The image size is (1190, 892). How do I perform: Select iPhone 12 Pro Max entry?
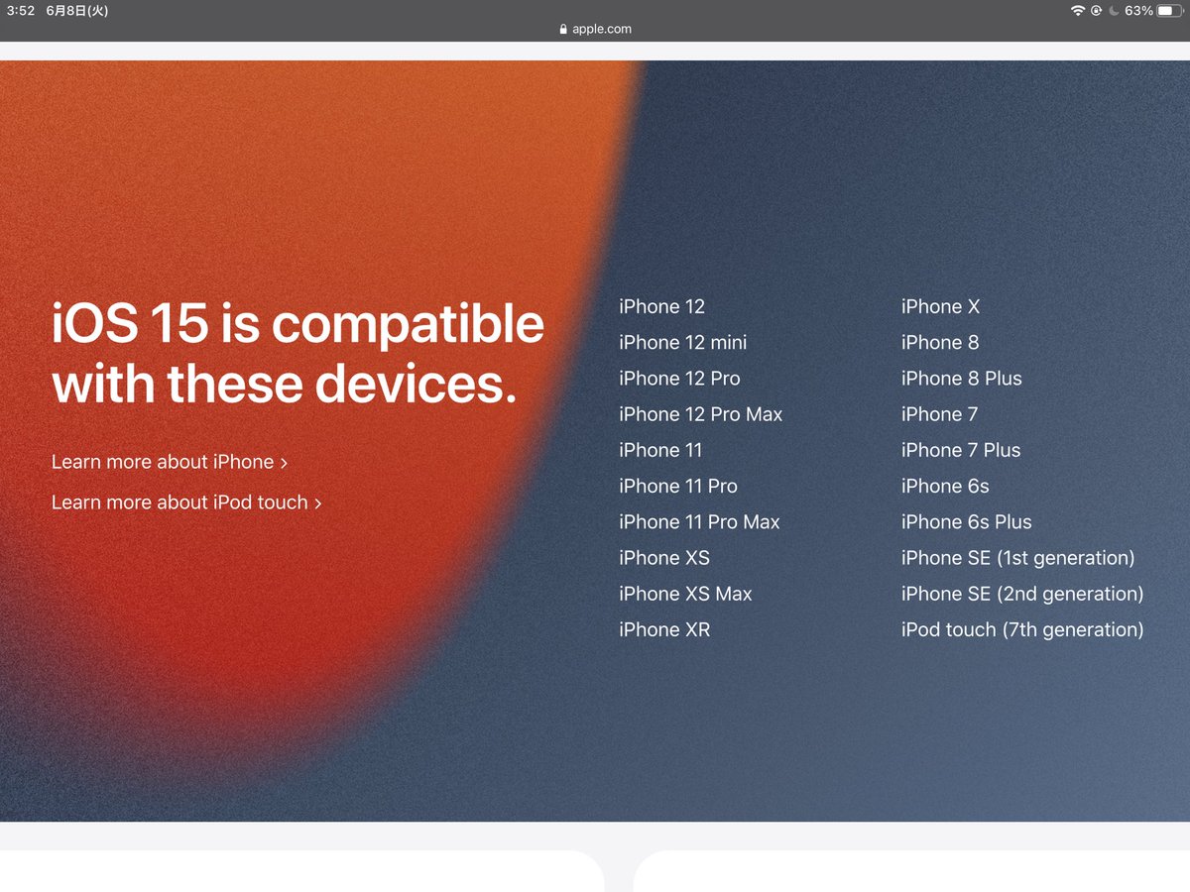tap(700, 414)
